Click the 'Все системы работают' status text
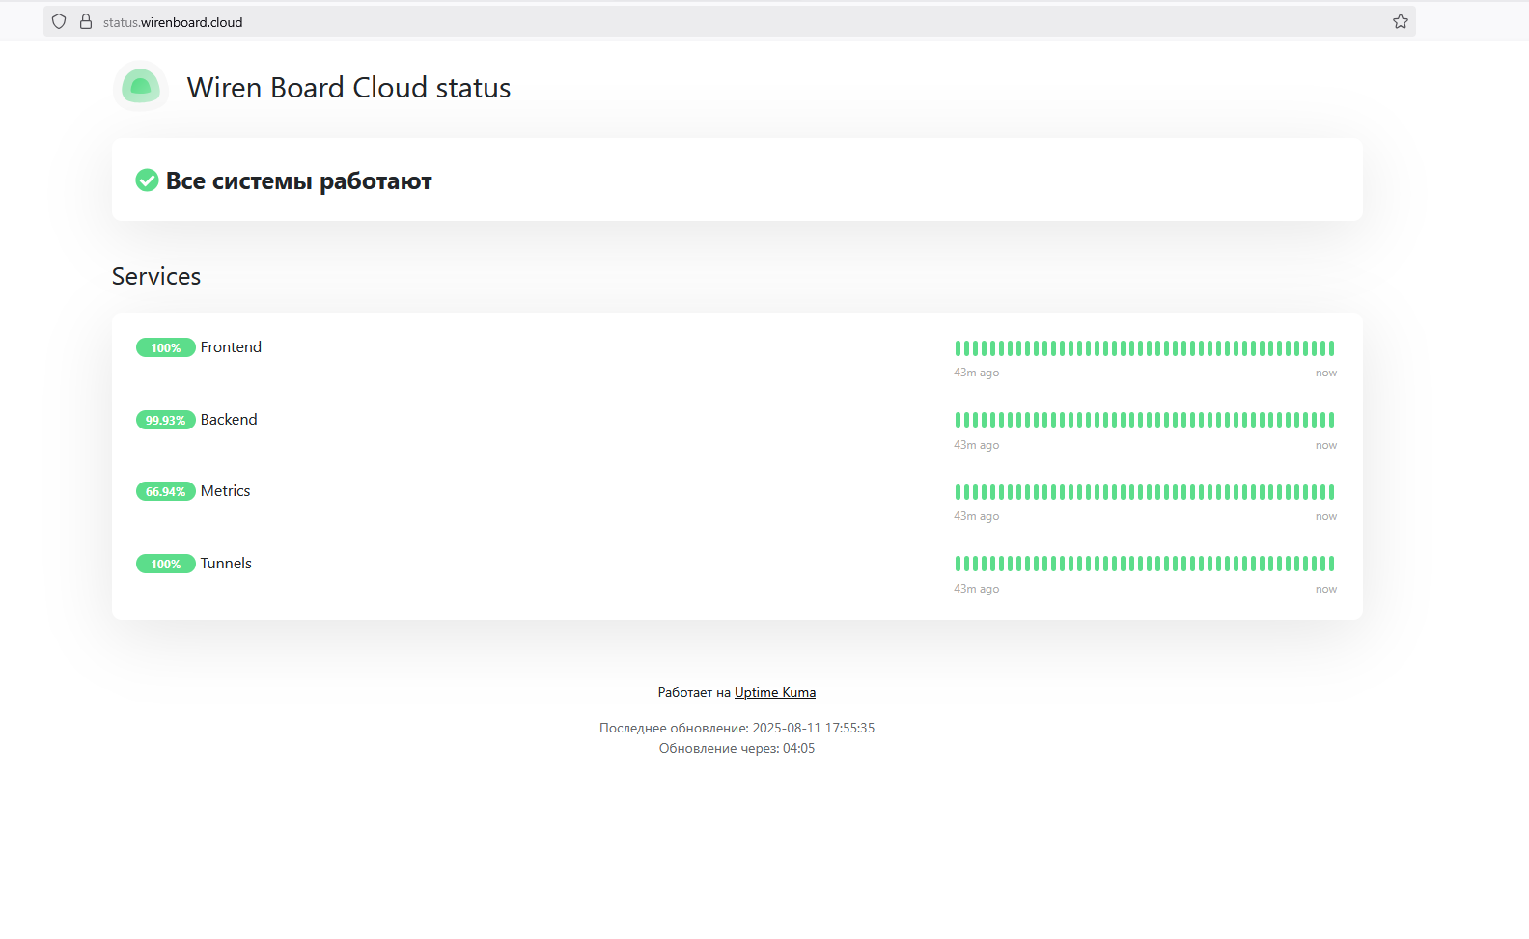This screenshot has width=1529, height=939. coord(299,180)
